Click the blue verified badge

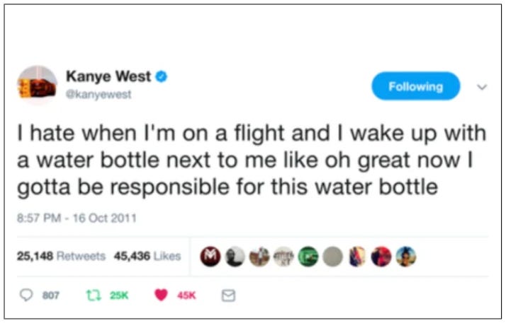(162, 76)
